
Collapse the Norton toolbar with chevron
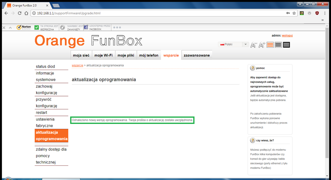coord(10,27)
